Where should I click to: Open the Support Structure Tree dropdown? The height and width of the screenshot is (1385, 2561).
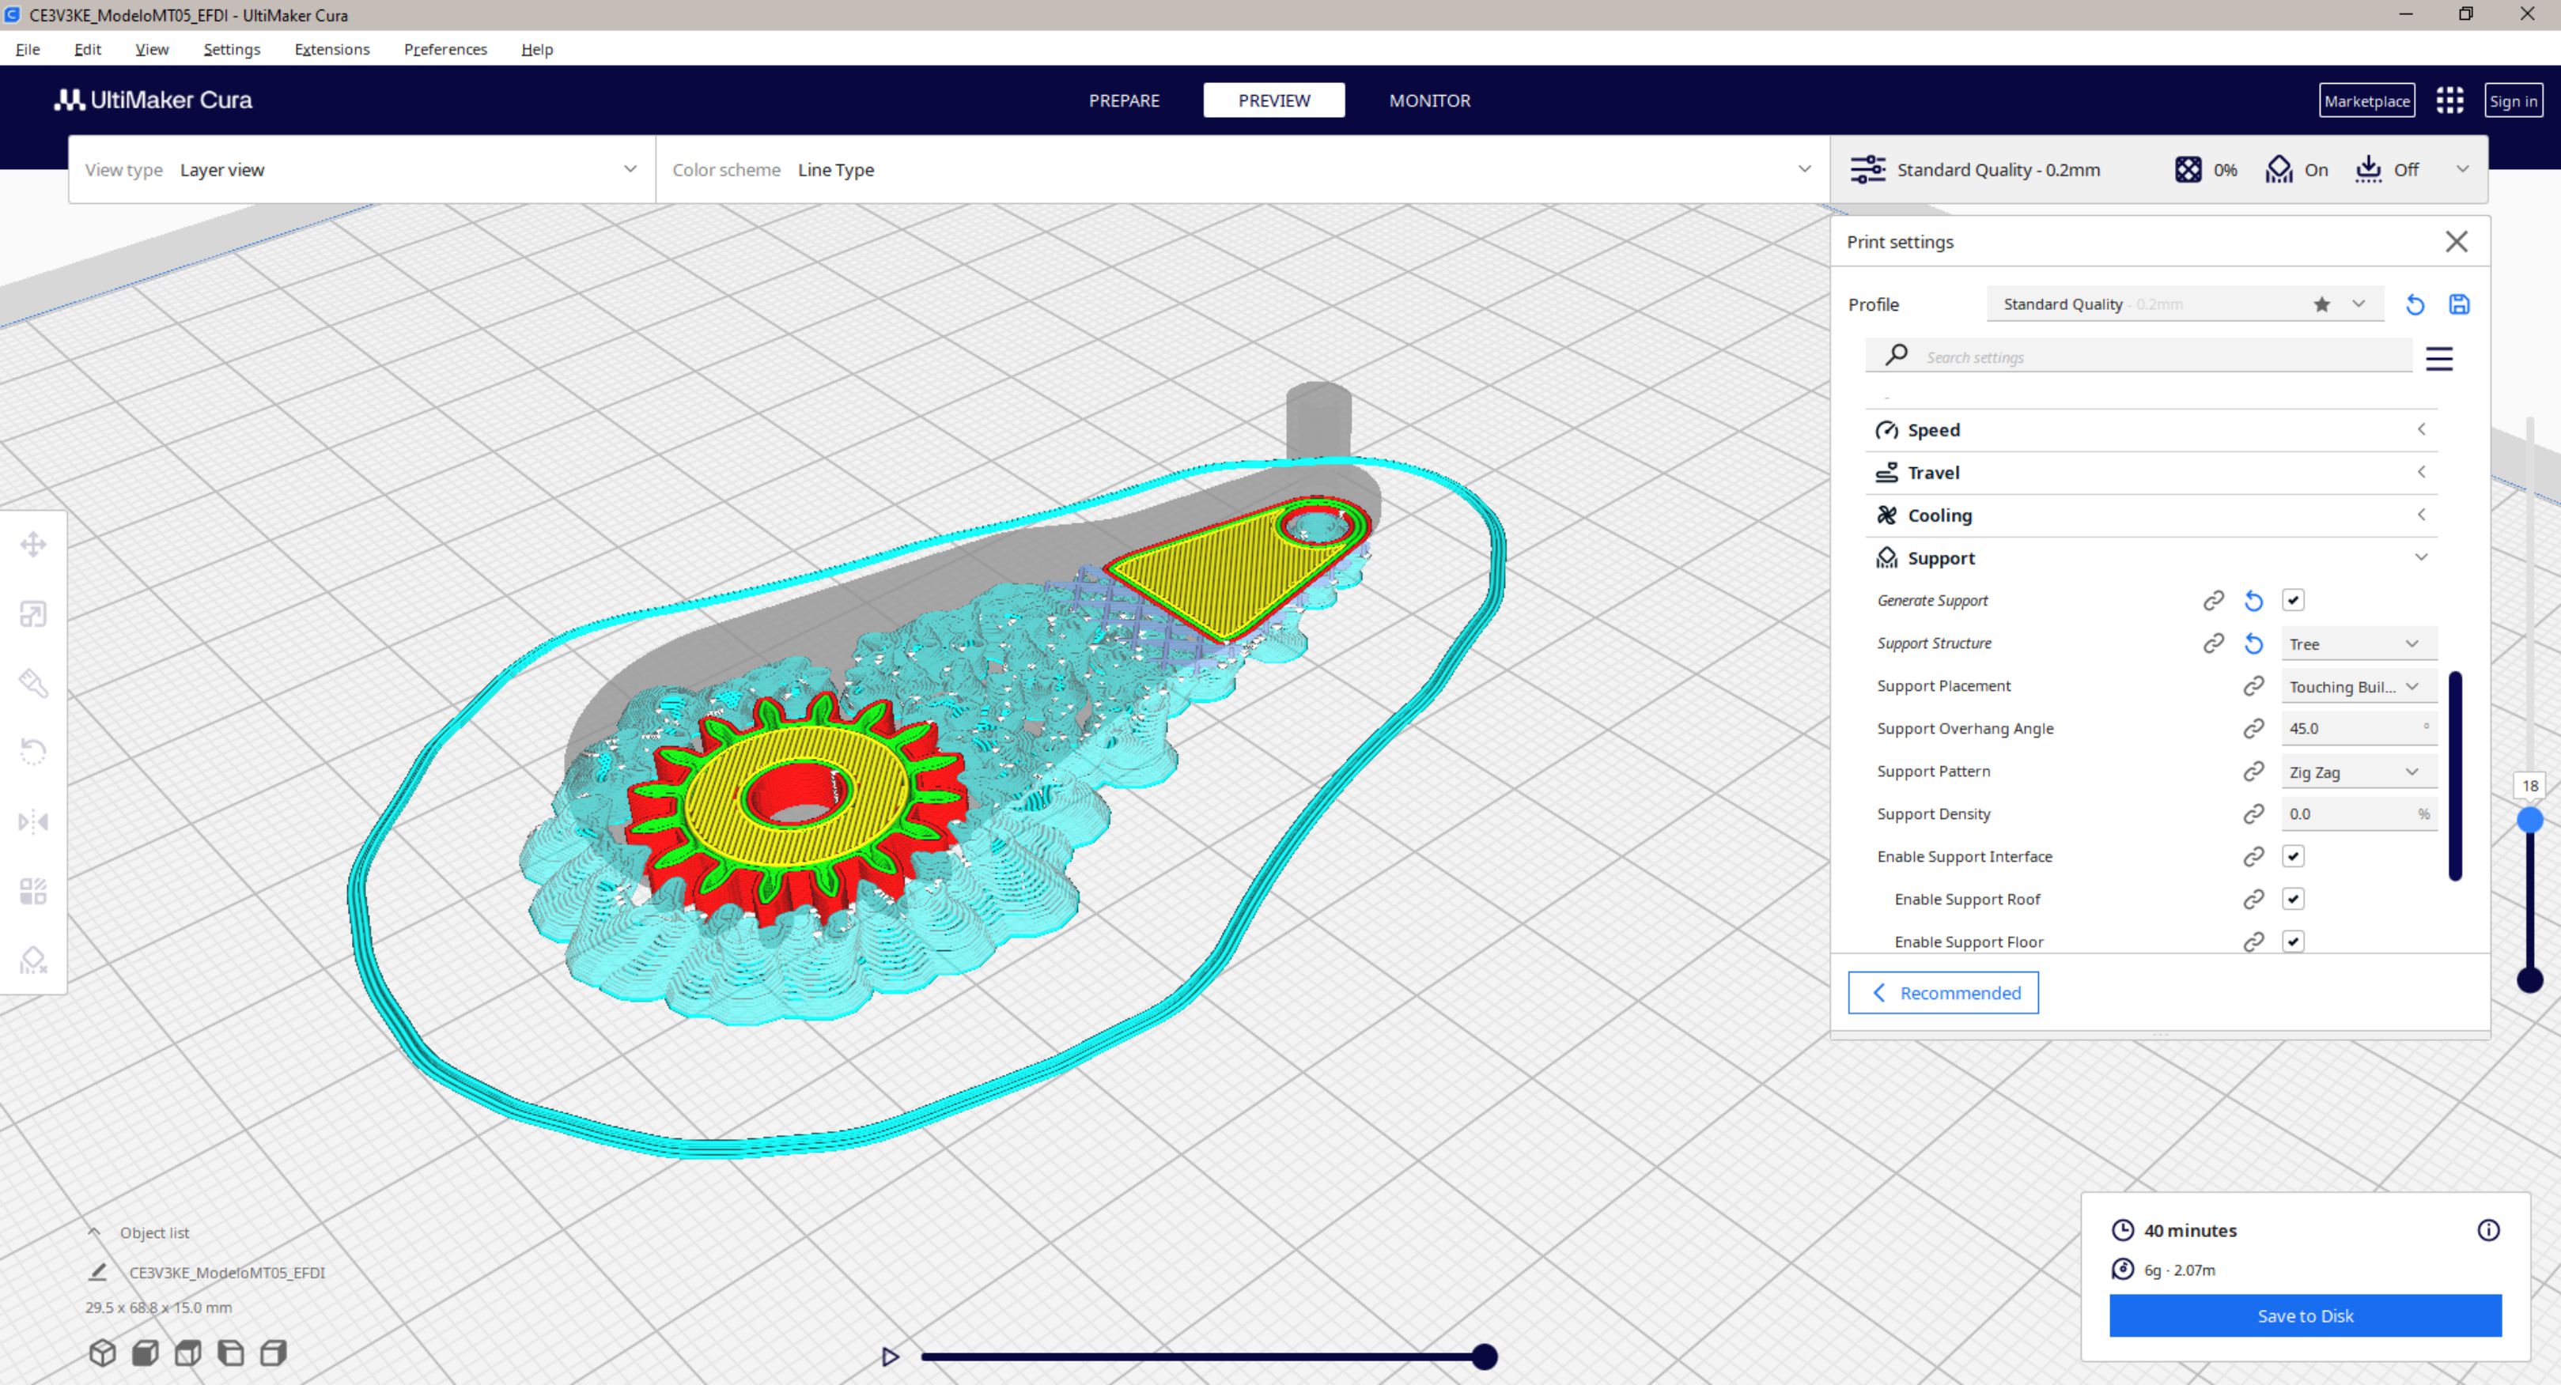[2357, 643]
